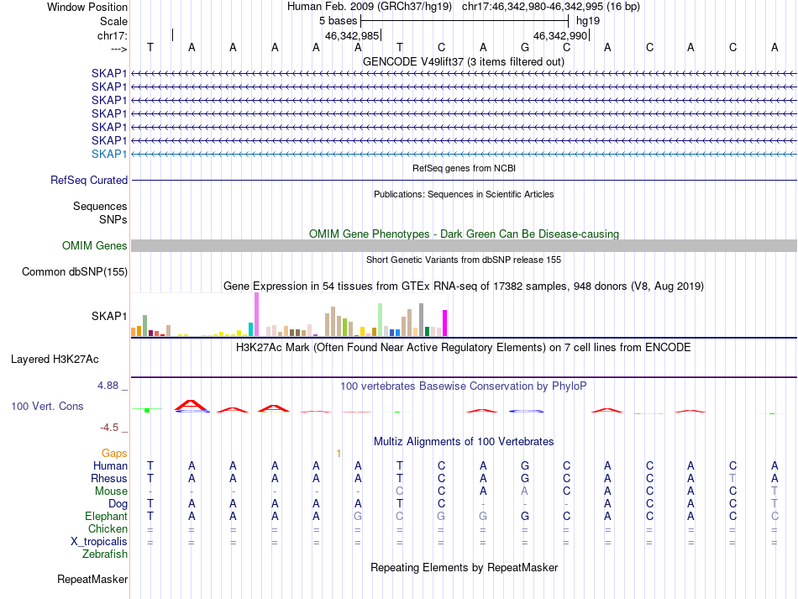This screenshot has height=599, width=798.
Task: Open Layered H3K27Ac track label
Action: tap(55, 360)
